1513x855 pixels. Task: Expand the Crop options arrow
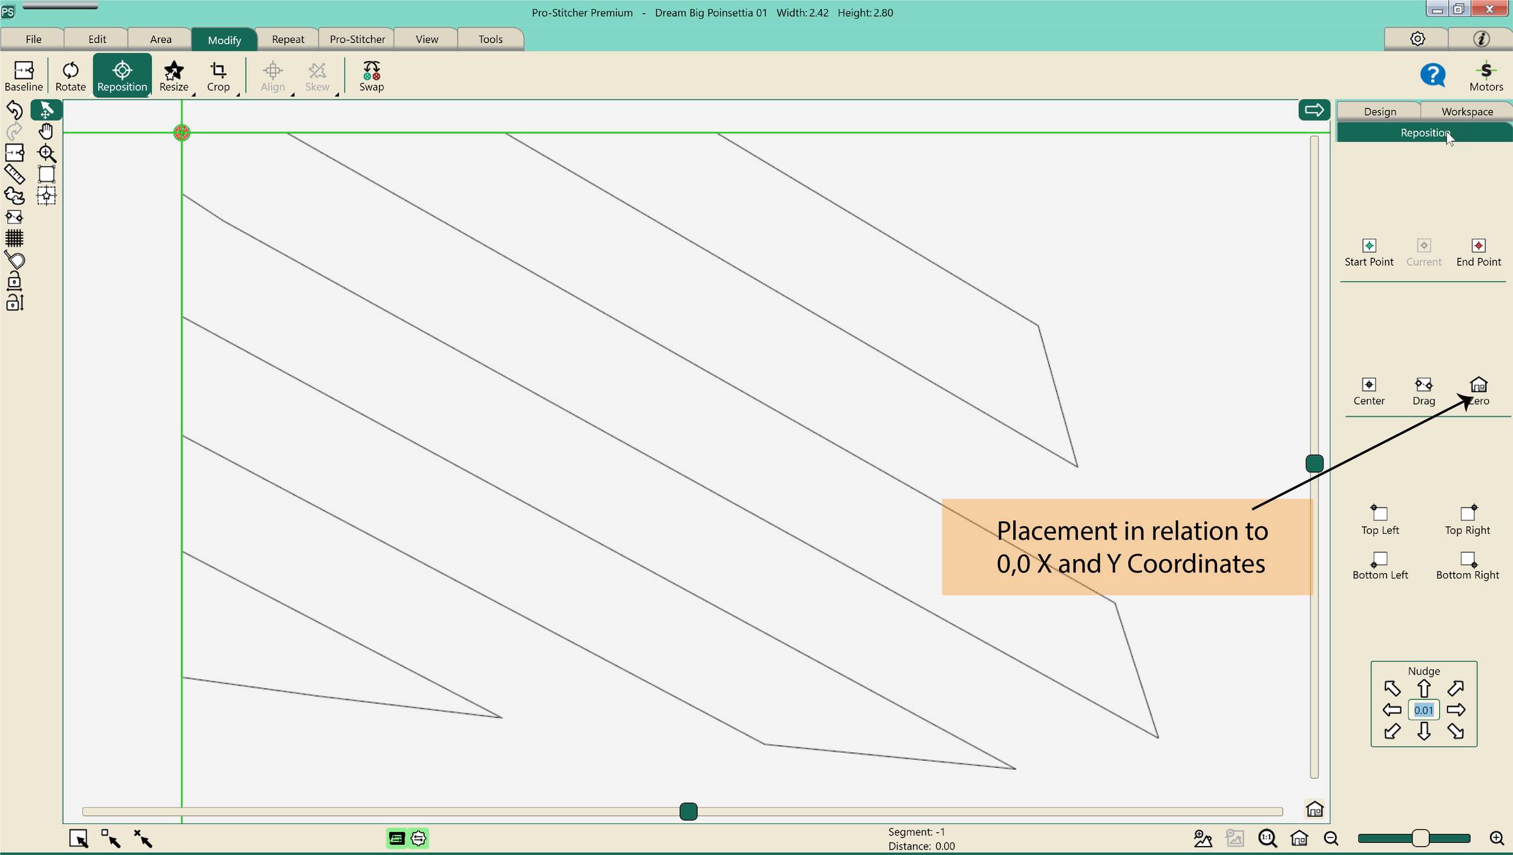coord(238,94)
